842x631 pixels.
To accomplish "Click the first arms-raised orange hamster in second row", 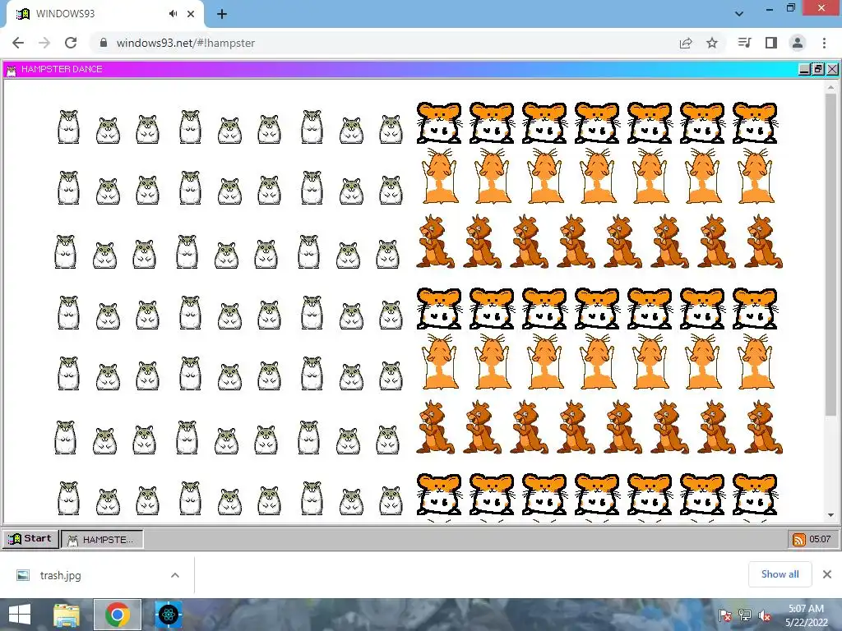I will pyautogui.click(x=440, y=176).
